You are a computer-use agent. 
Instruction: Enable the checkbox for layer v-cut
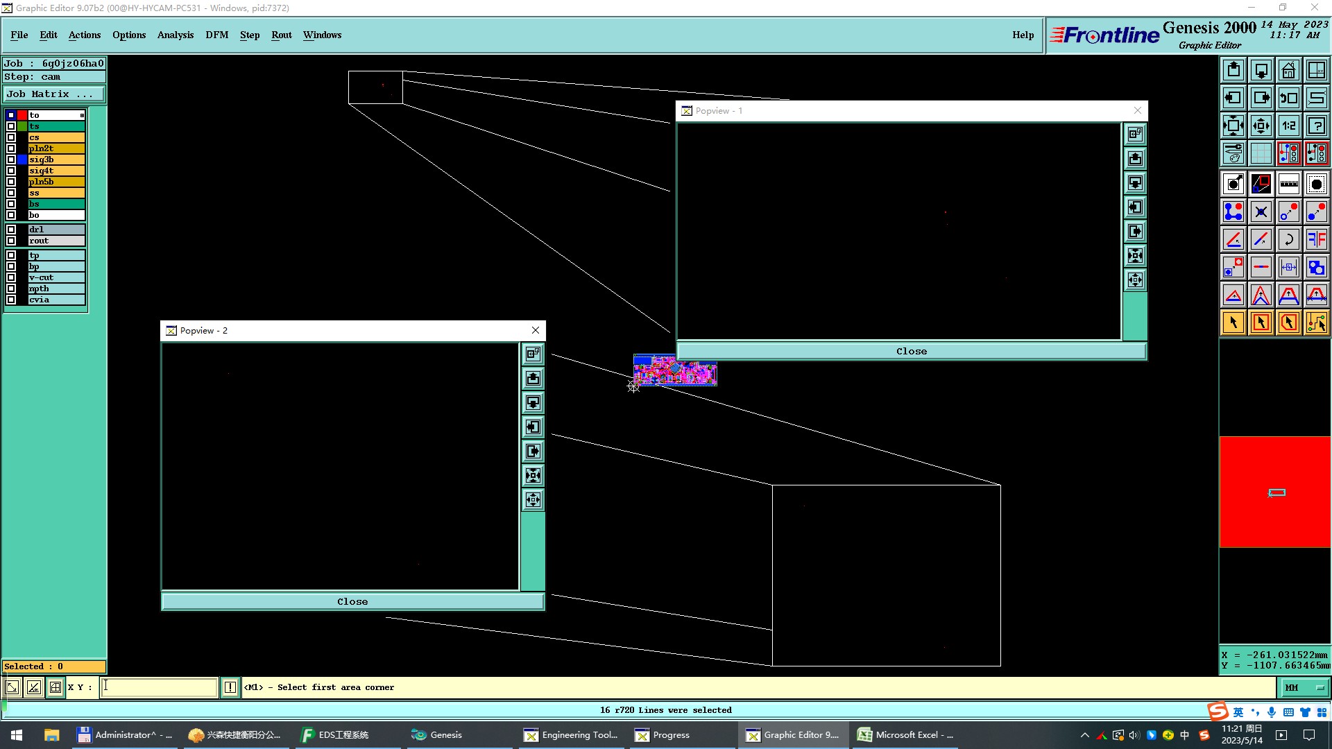11,277
